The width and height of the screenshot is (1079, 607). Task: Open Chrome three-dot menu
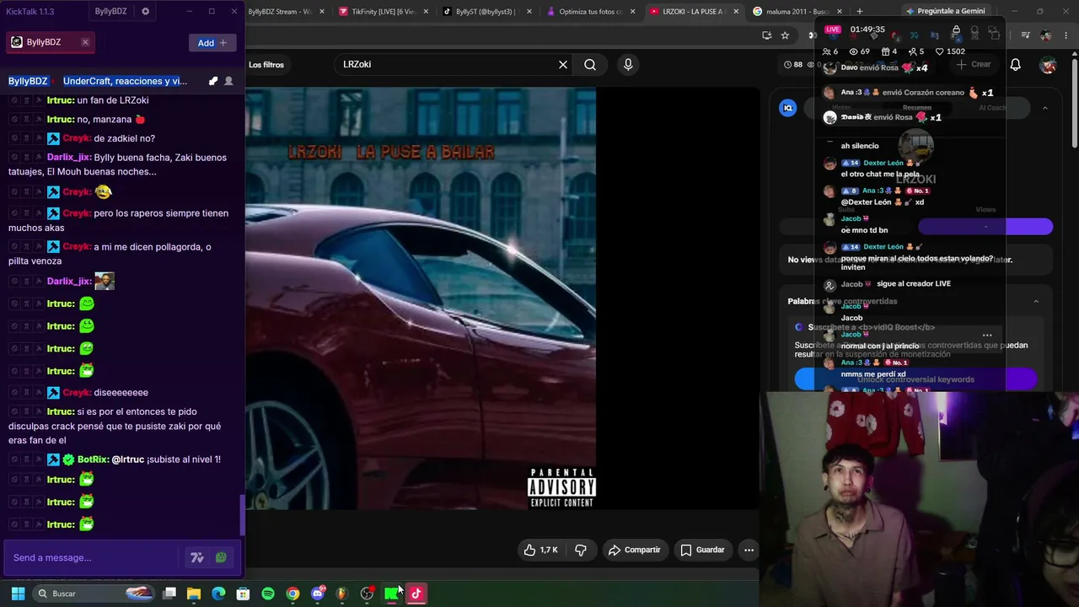point(1066,35)
